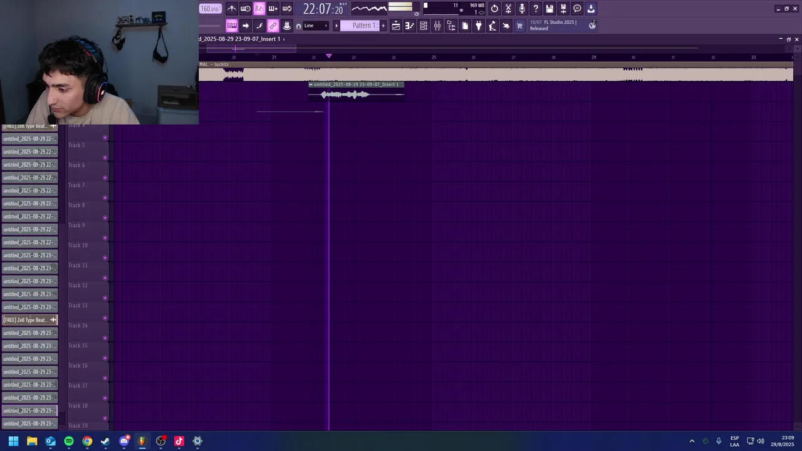Toggle overdub blend recording
This screenshot has width=802, height=451.
point(273,9)
